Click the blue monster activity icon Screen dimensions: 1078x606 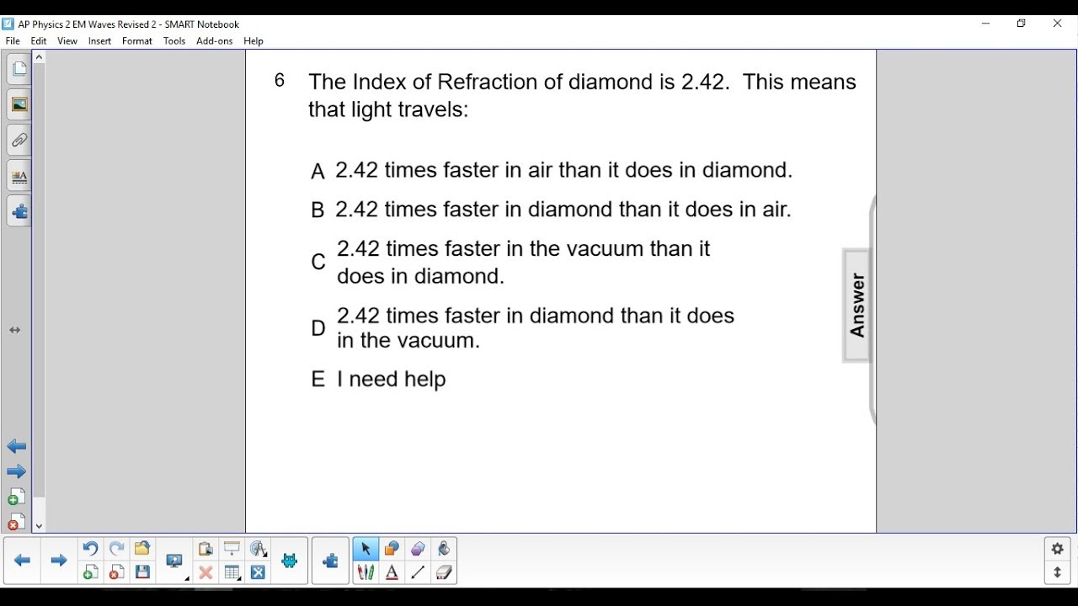(290, 561)
